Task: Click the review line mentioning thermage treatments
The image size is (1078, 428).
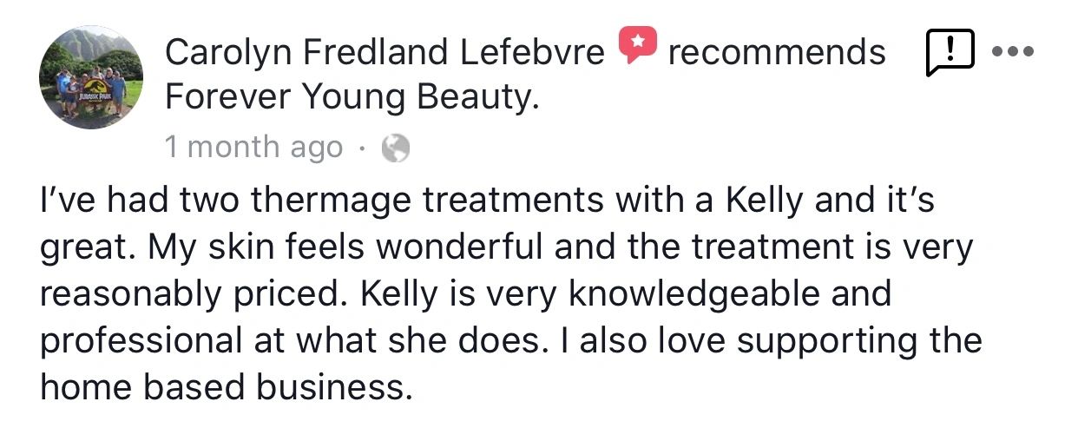Action: point(487,202)
